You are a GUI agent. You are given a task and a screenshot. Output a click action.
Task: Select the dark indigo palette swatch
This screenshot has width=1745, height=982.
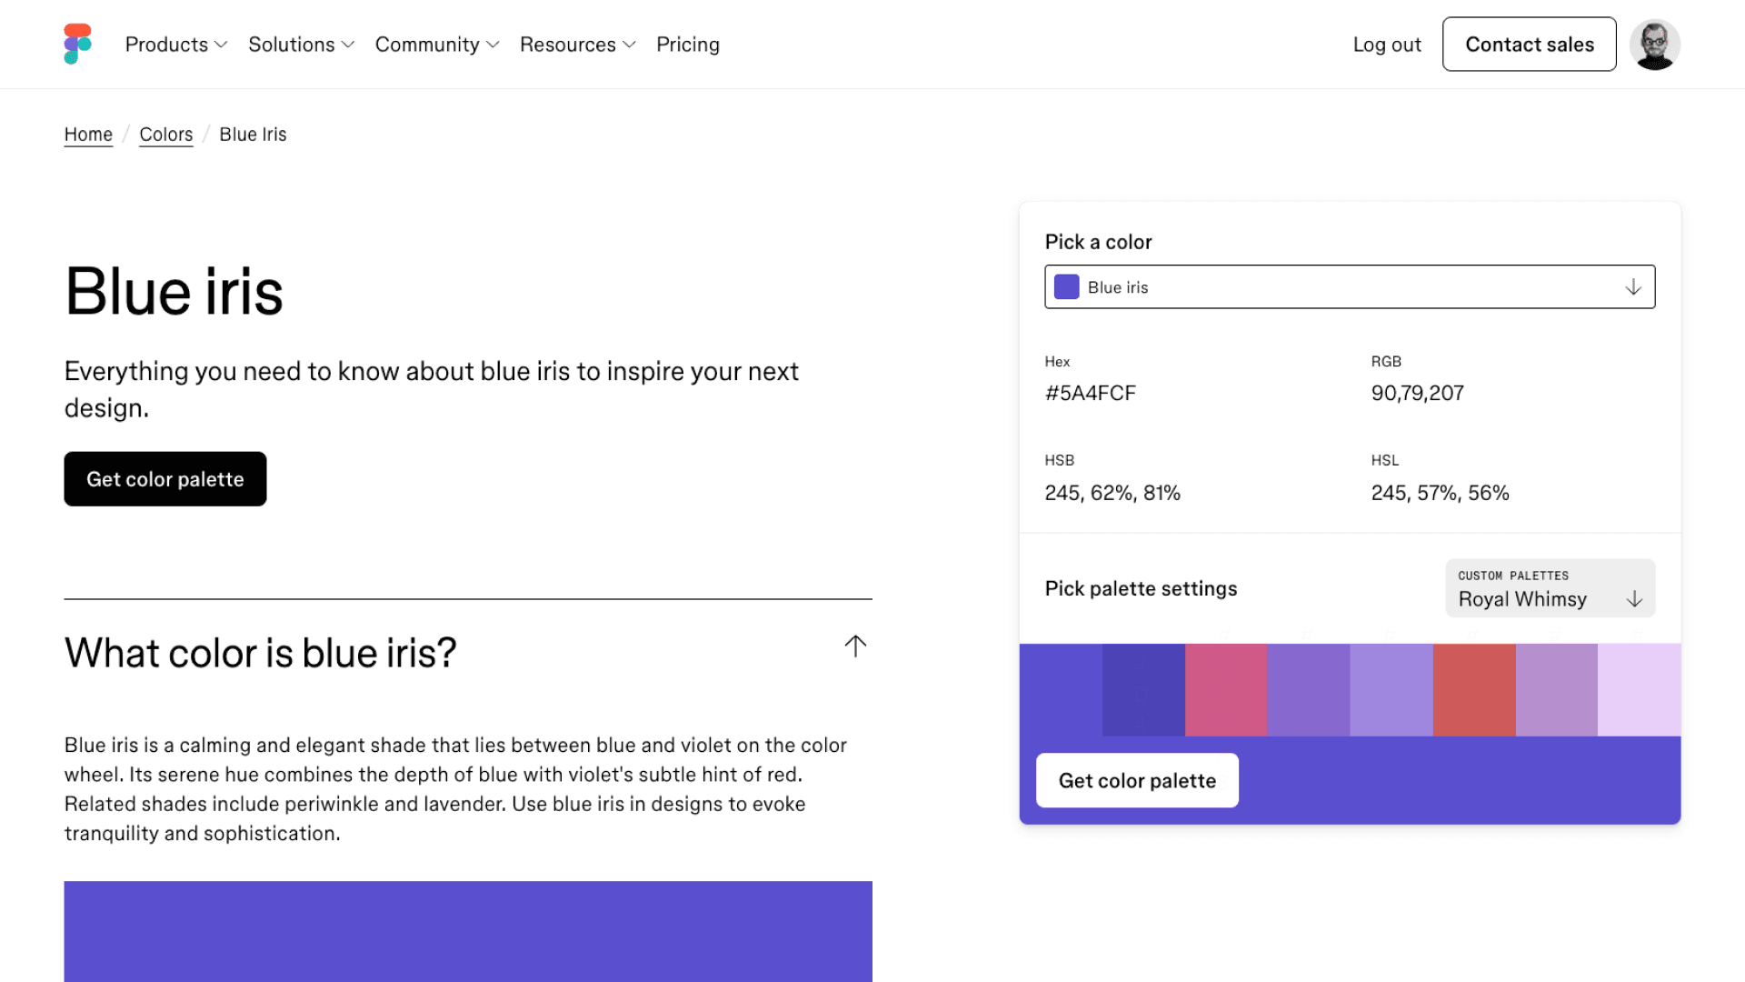tap(1143, 690)
